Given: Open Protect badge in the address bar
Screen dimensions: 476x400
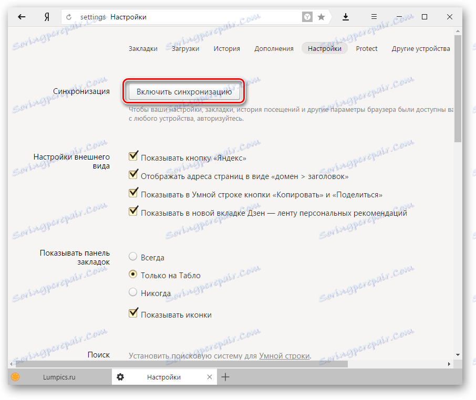Looking at the screenshot, I should [x=307, y=16].
